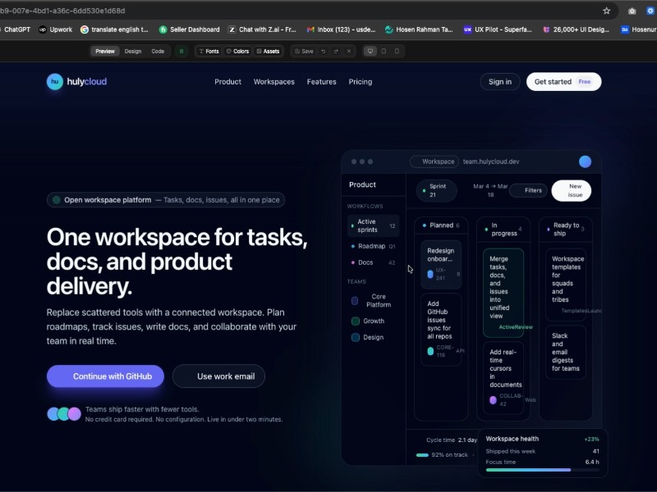657x492 pixels.
Task: Open the Assets panel in the toolbar
Action: 268,51
